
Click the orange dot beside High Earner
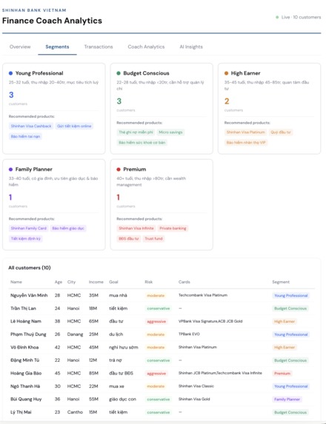click(x=226, y=73)
